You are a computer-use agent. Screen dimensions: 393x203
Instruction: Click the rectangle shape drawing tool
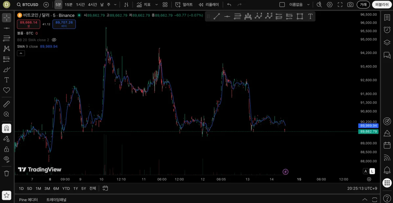[x=300, y=16]
